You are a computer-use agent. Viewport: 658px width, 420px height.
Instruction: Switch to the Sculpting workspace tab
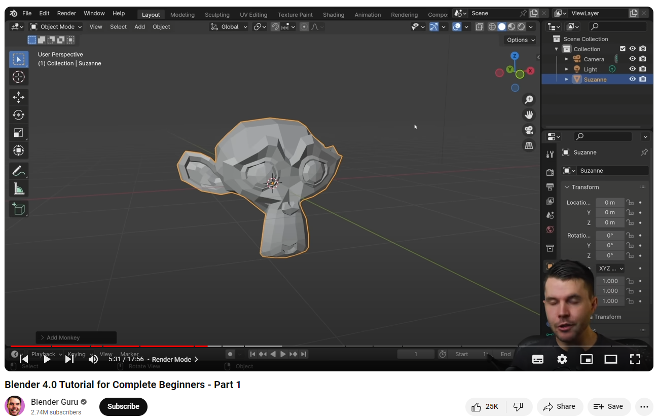pyautogui.click(x=217, y=15)
